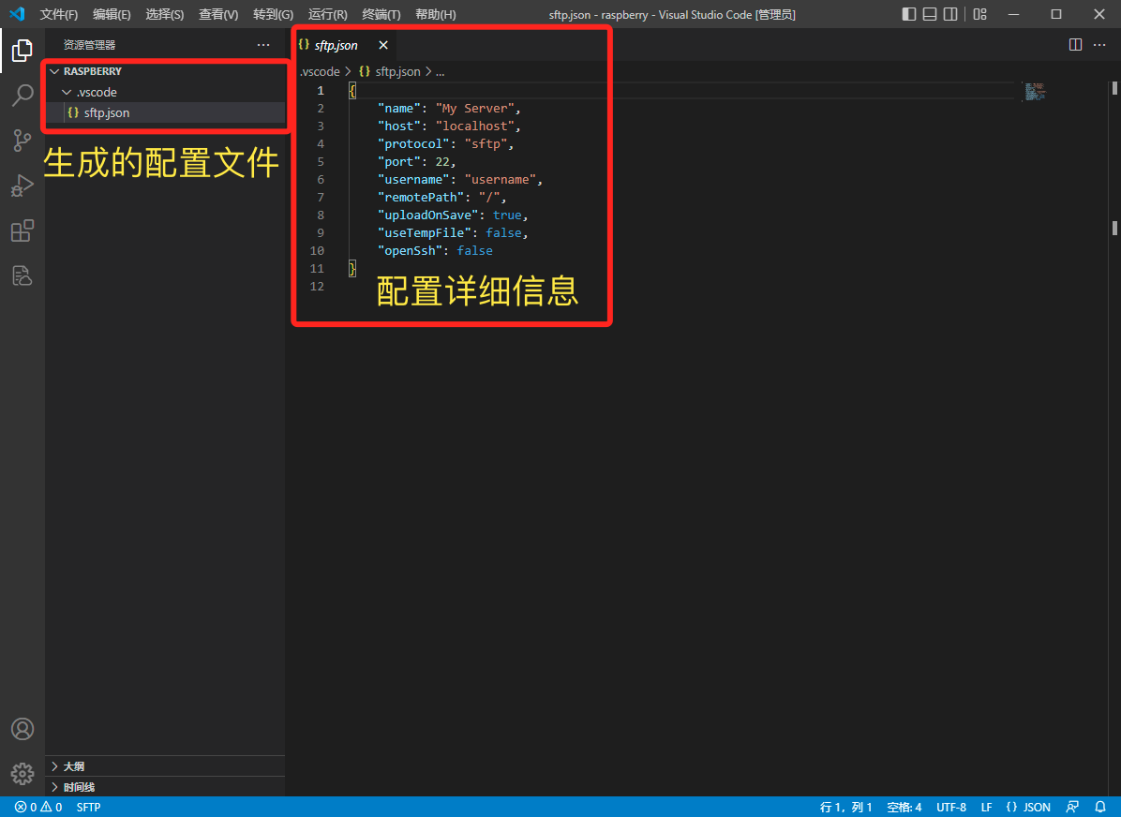The width and height of the screenshot is (1121, 817).
Task: Open Explorer panel ellipsis menu
Action: coord(263,44)
